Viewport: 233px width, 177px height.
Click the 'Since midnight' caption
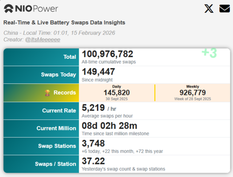[97, 80]
